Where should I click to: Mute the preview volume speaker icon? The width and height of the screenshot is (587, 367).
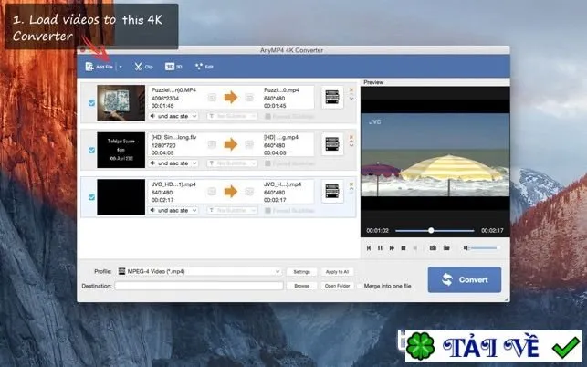point(466,248)
